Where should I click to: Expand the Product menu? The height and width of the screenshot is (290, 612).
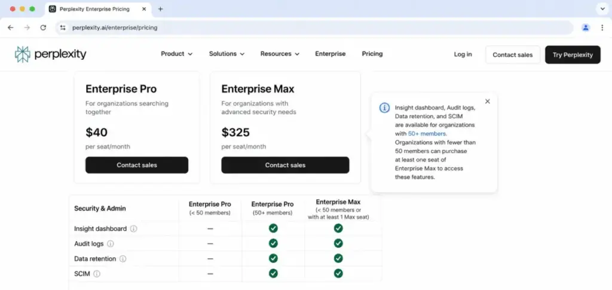(176, 54)
